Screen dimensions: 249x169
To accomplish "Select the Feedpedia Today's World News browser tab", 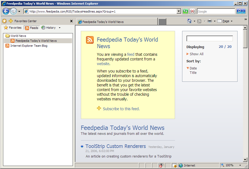I will click(117, 22).
